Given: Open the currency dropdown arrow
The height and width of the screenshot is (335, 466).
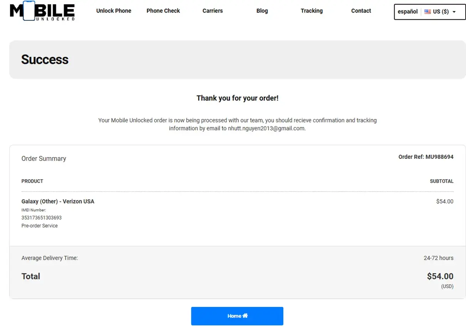Looking at the screenshot, I should point(454,12).
